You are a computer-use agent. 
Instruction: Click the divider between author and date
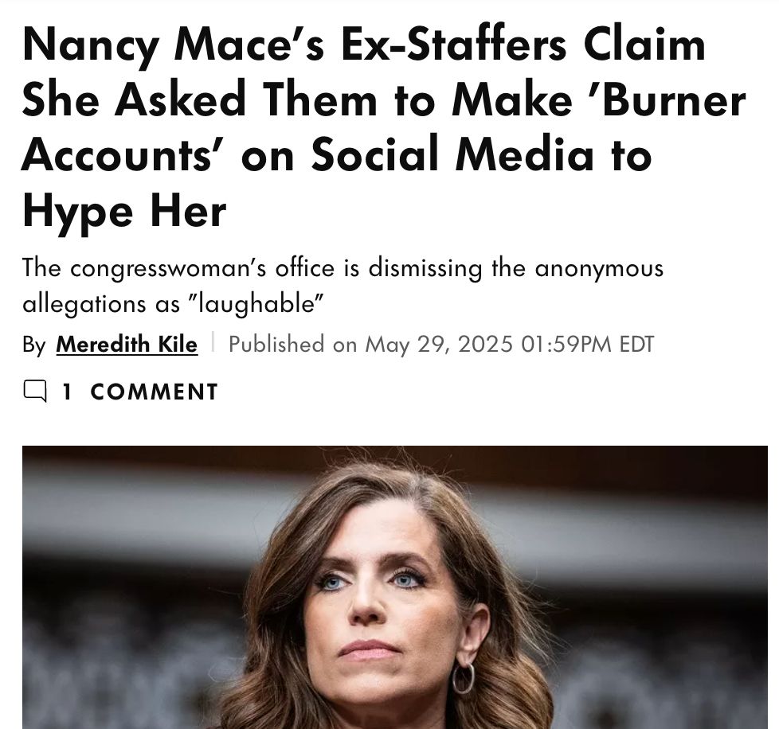(213, 341)
